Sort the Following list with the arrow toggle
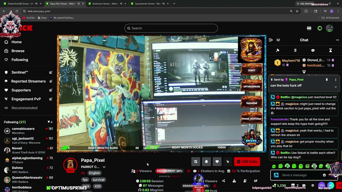This screenshot has width=342, height=192. (50, 122)
